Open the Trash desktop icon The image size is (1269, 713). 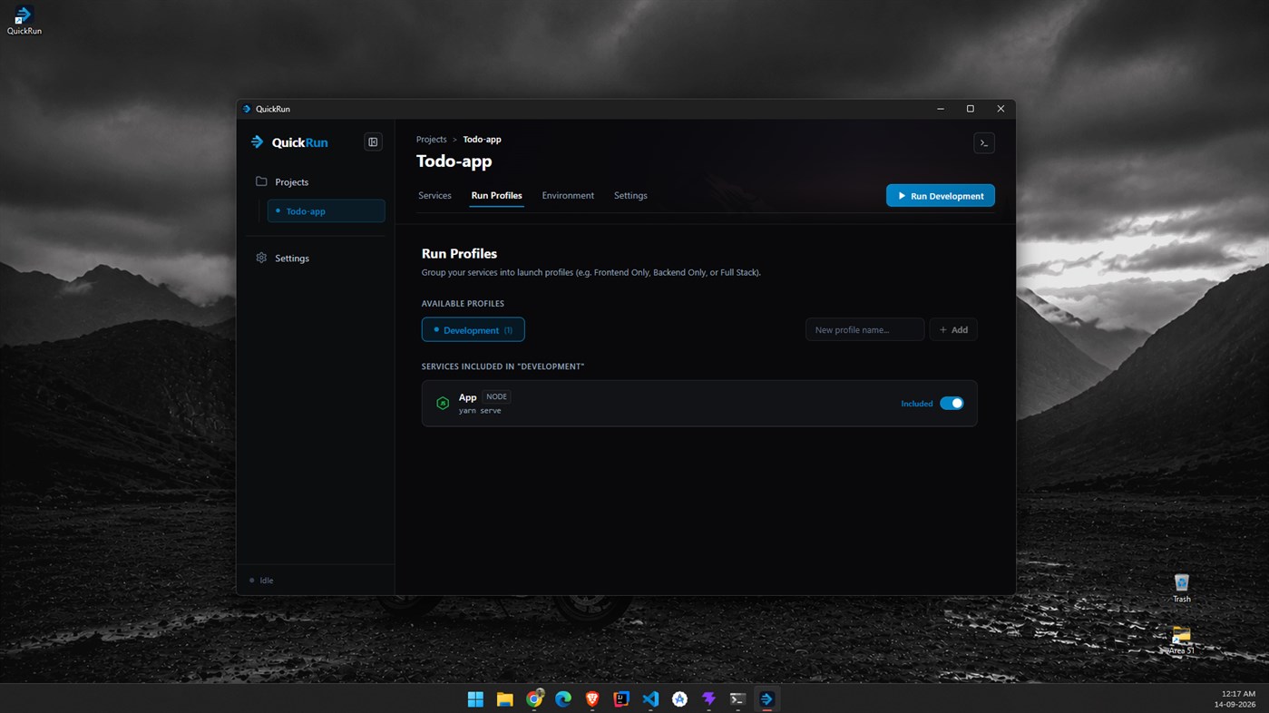[1181, 588]
